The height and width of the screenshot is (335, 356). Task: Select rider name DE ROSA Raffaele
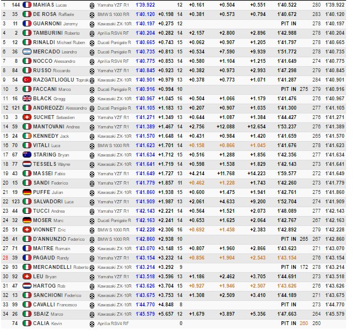pyautogui.click(x=53, y=14)
